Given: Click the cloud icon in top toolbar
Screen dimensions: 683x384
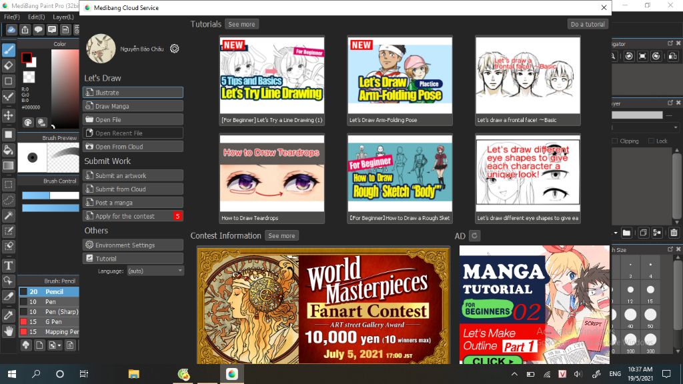Looking at the screenshot, I should 11,29.
